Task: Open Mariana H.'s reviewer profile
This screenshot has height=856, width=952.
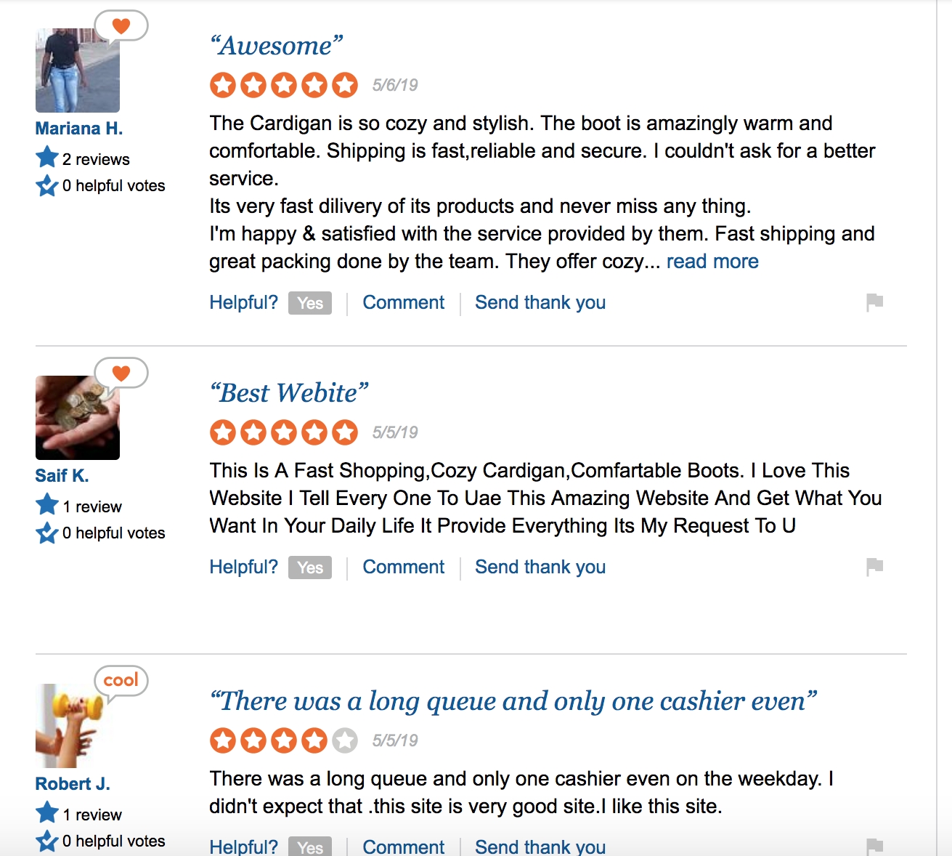Action: [79, 128]
